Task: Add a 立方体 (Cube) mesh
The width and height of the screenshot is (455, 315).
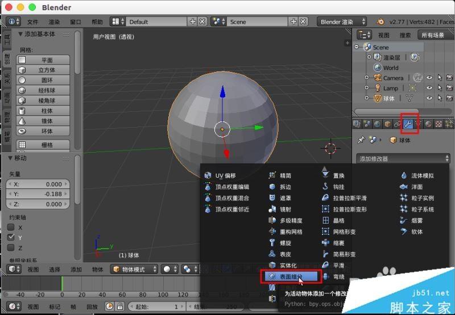Action: point(43,70)
